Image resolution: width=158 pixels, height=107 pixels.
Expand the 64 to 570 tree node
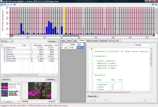click(x=4, y=56)
